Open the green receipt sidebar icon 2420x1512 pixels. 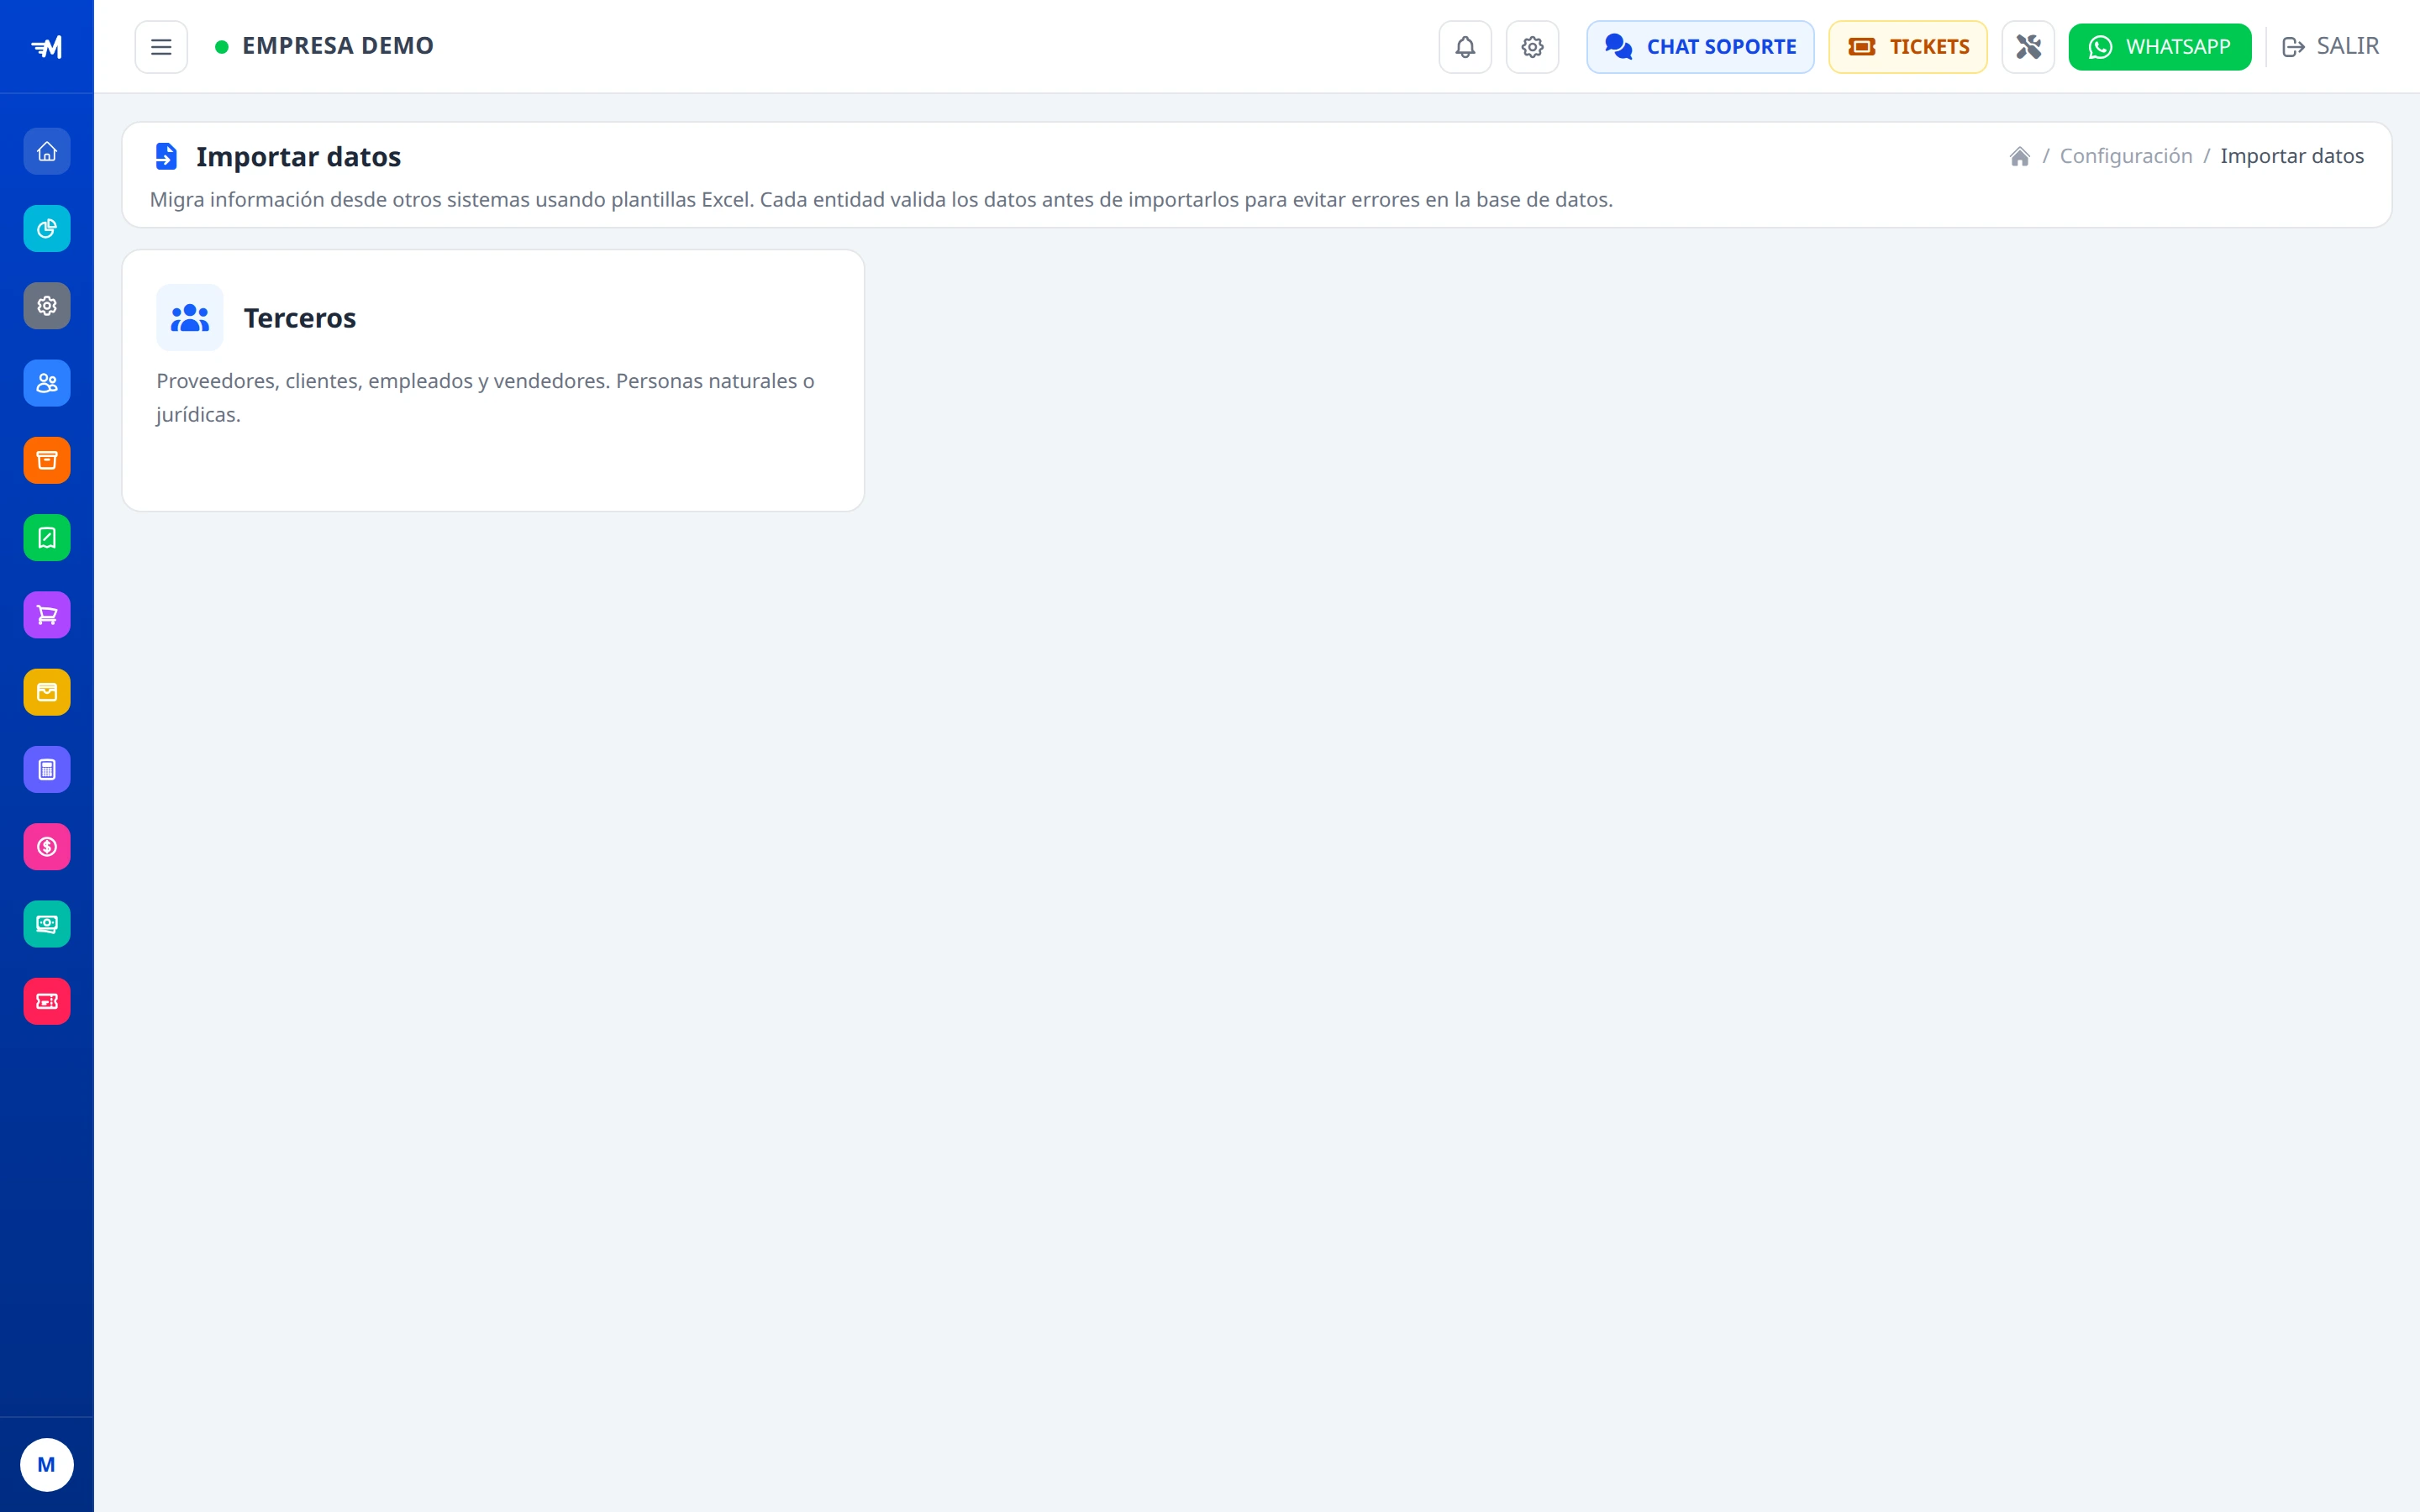pyautogui.click(x=47, y=538)
